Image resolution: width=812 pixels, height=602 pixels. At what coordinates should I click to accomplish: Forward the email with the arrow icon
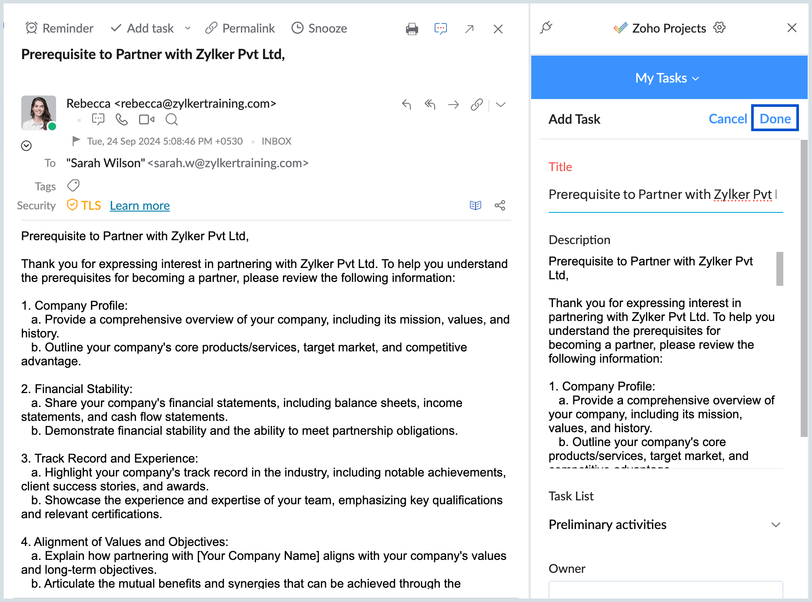[453, 105]
